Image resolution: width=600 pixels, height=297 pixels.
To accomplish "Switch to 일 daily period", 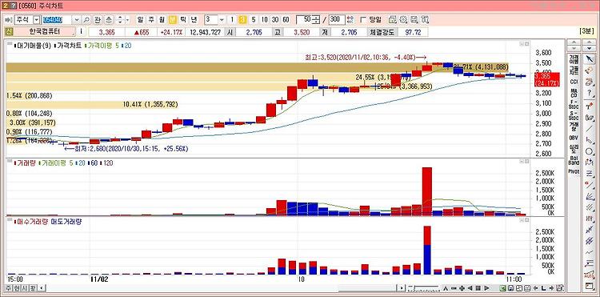I will click(x=140, y=19).
